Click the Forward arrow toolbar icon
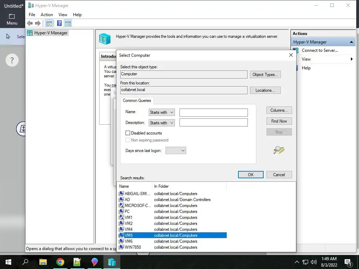 tap(38, 23)
